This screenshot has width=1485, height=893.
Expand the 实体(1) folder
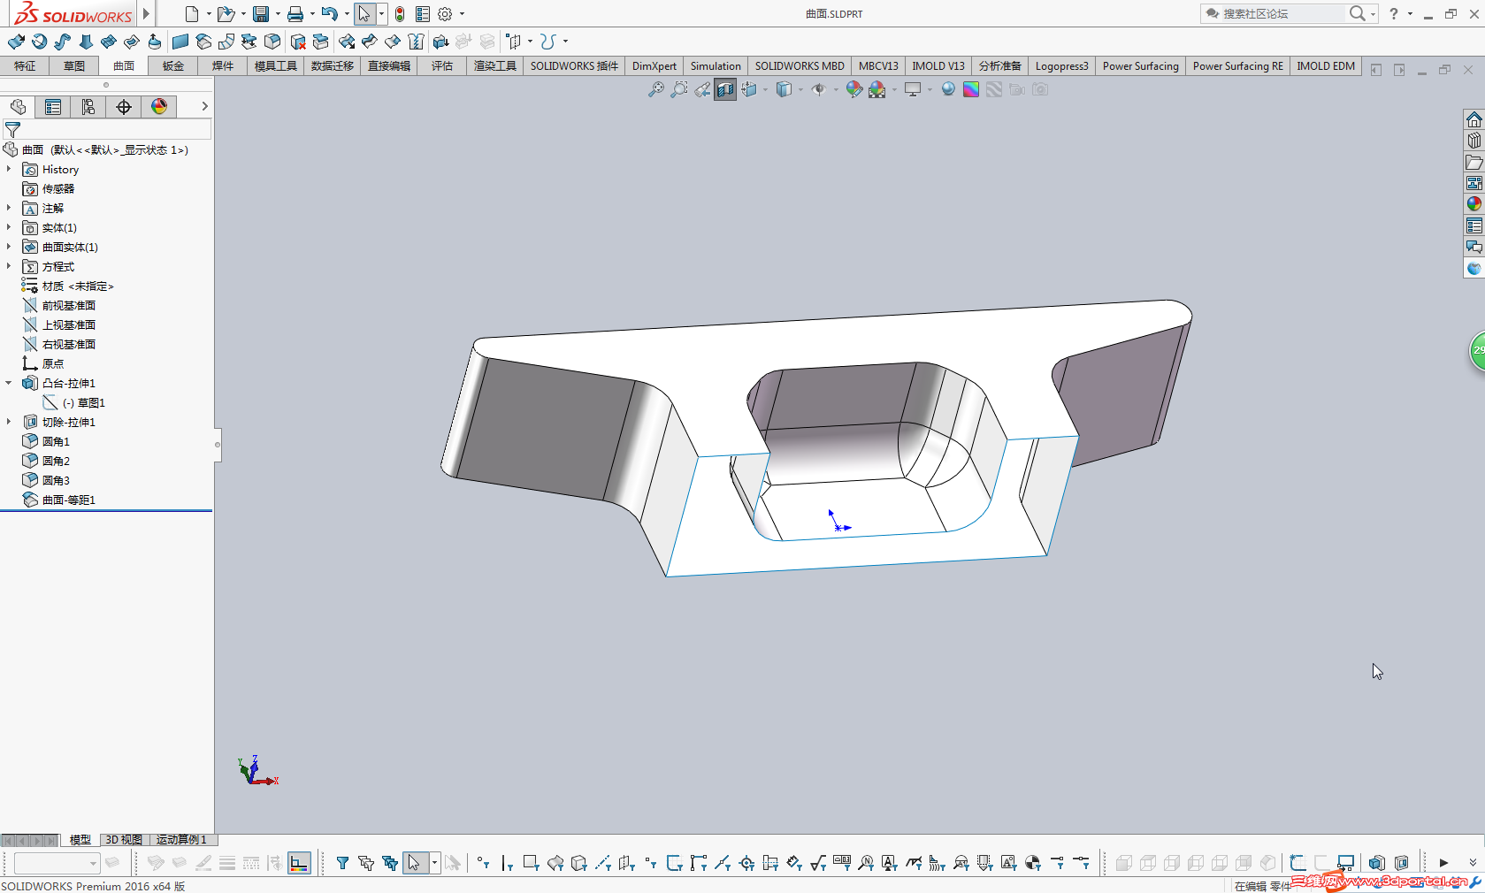[9, 227]
